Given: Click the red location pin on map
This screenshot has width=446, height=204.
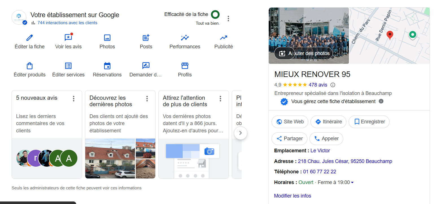Looking at the screenshot, I should 390,35.
